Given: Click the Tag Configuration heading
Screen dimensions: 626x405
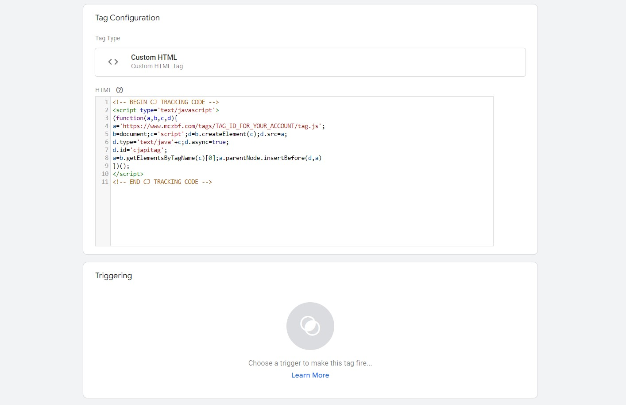Looking at the screenshot, I should 128,18.
